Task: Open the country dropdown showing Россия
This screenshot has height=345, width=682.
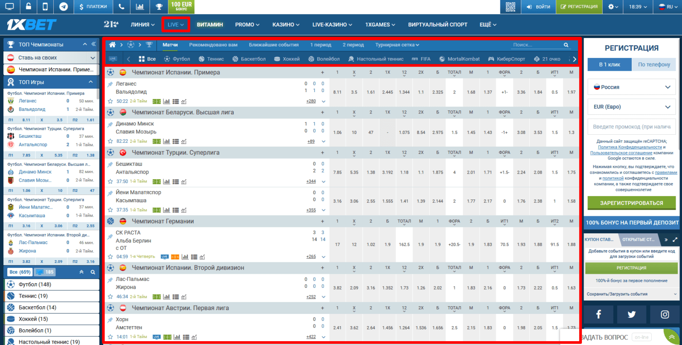Action: tap(631, 87)
